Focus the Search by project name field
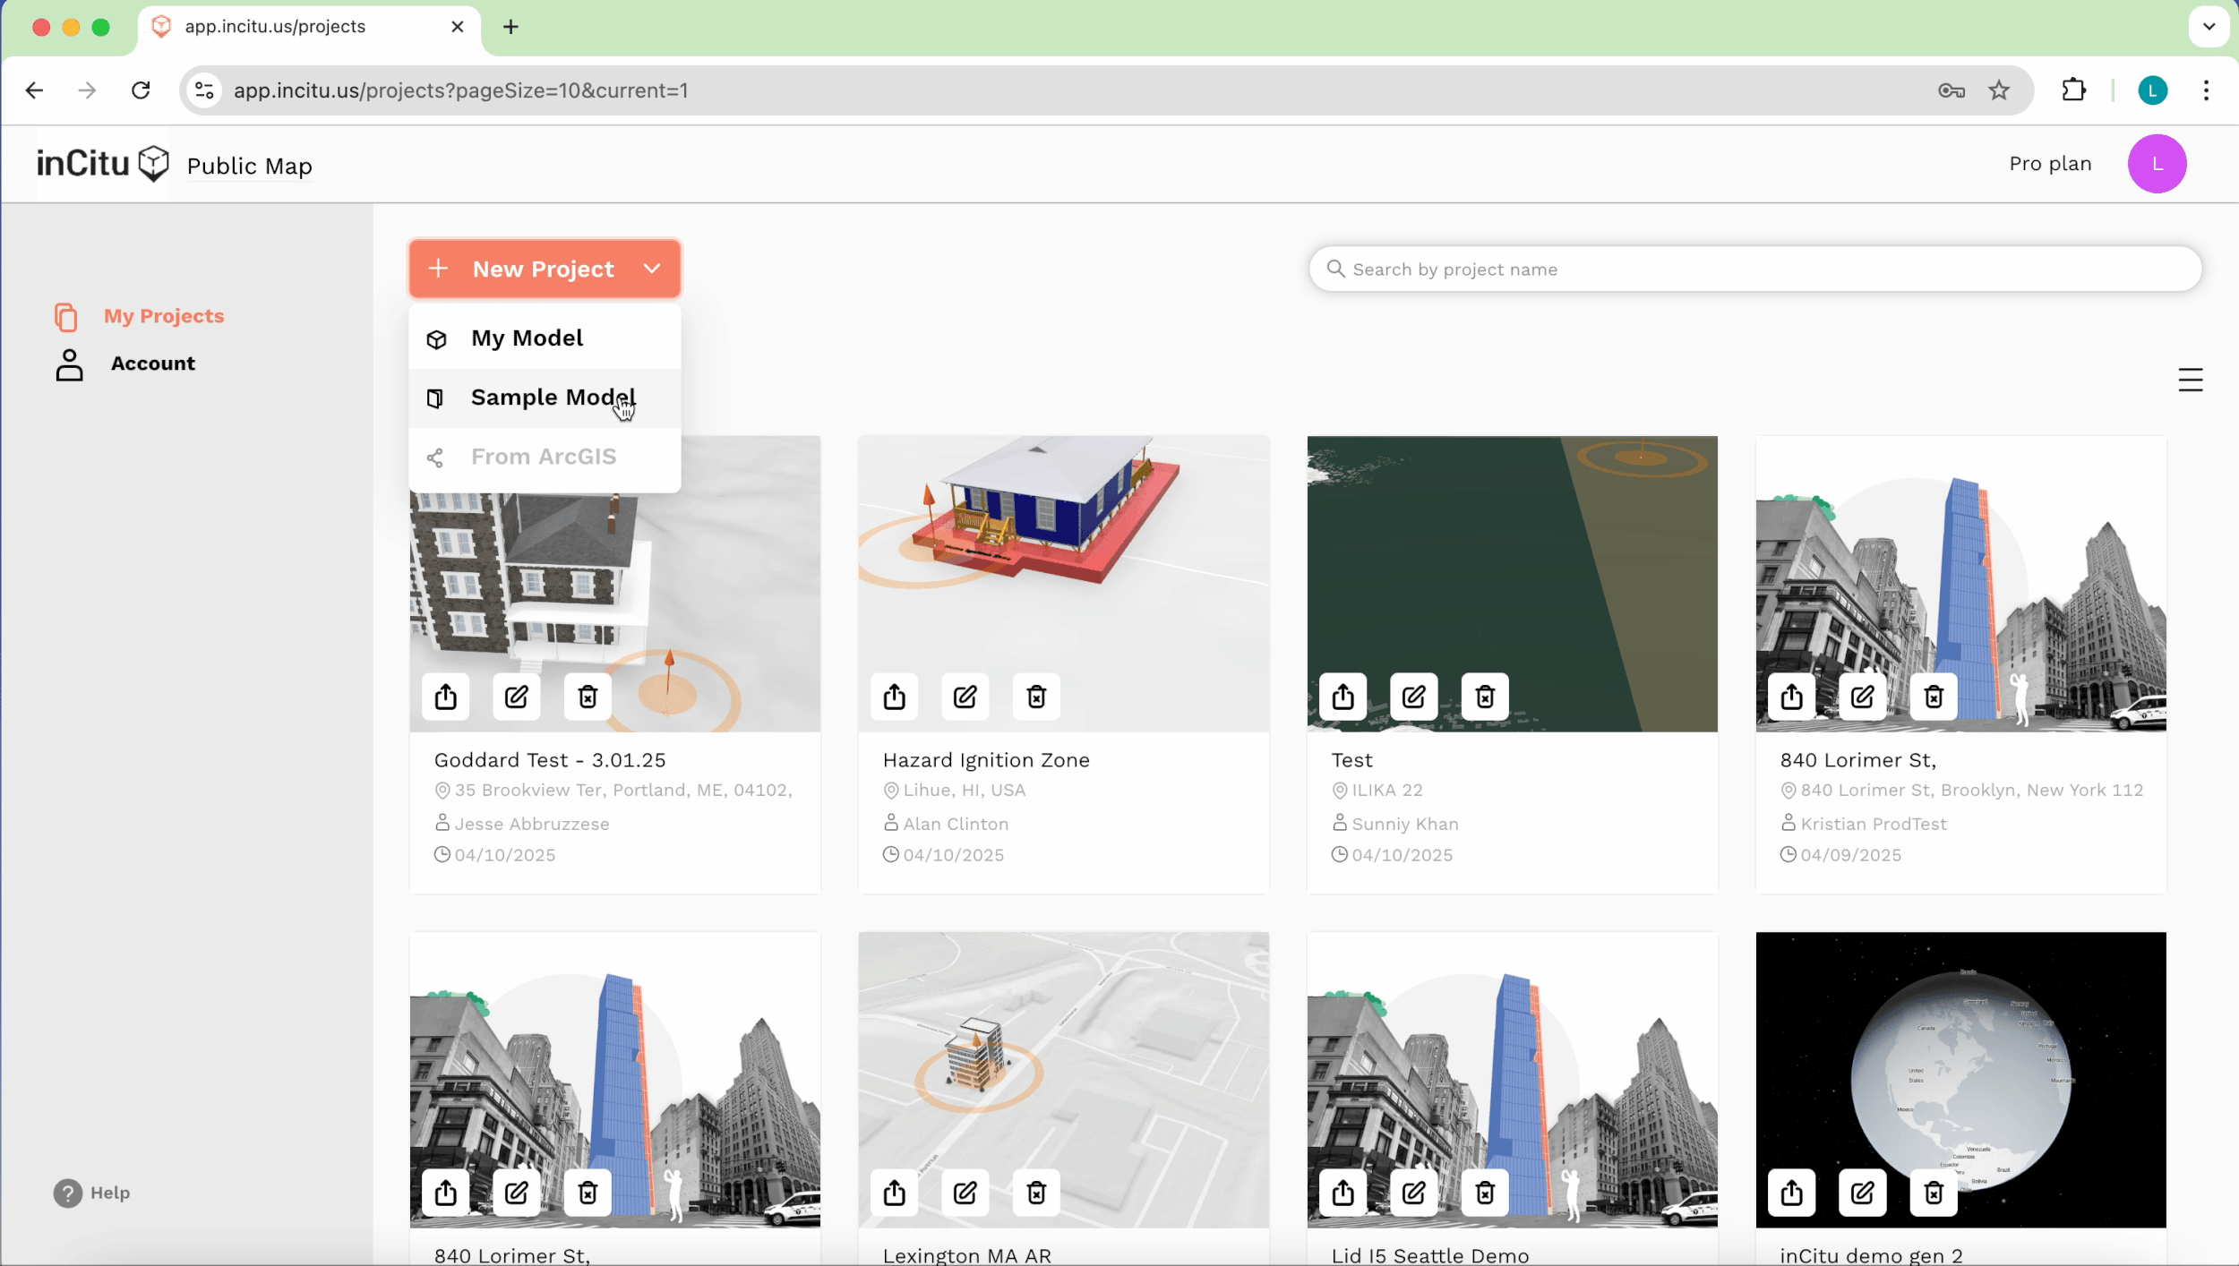2239x1266 pixels. click(x=1755, y=269)
